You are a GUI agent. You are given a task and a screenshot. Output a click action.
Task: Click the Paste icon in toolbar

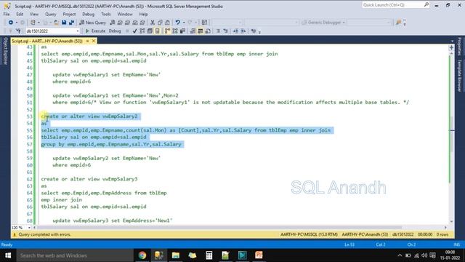pyautogui.click(x=167, y=23)
